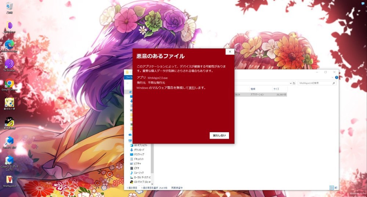Image resolution: width=367 pixels, height=197 pixels.
Task: Click 実行しない button in the warning dialog
Action: click(x=219, y=135)
